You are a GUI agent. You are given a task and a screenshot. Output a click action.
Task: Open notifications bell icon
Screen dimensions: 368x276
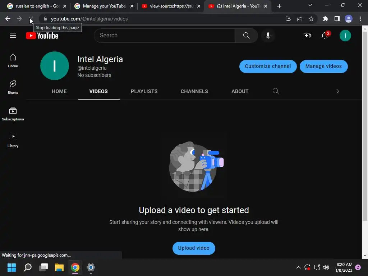(325, 36)
